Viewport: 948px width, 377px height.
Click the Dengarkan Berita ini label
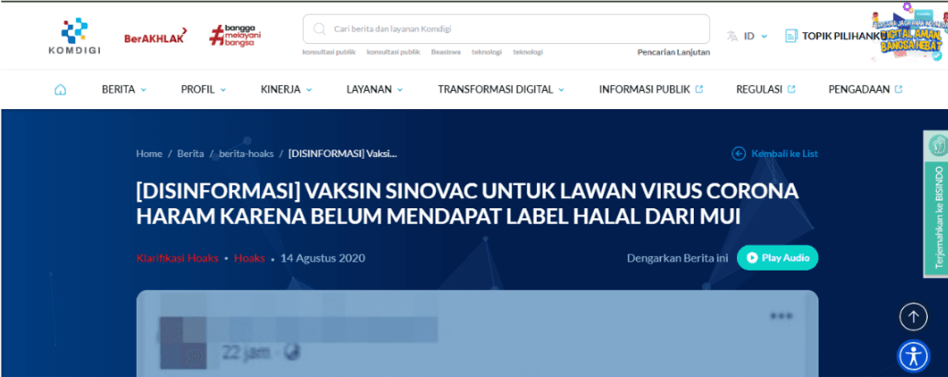pyautogui.click(x=677, y=258)
